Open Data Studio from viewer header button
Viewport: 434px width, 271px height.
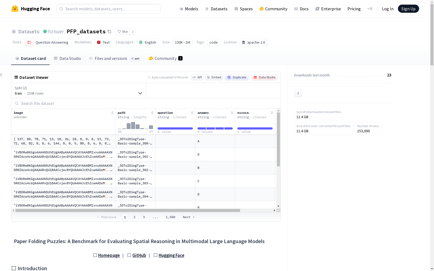264,77
